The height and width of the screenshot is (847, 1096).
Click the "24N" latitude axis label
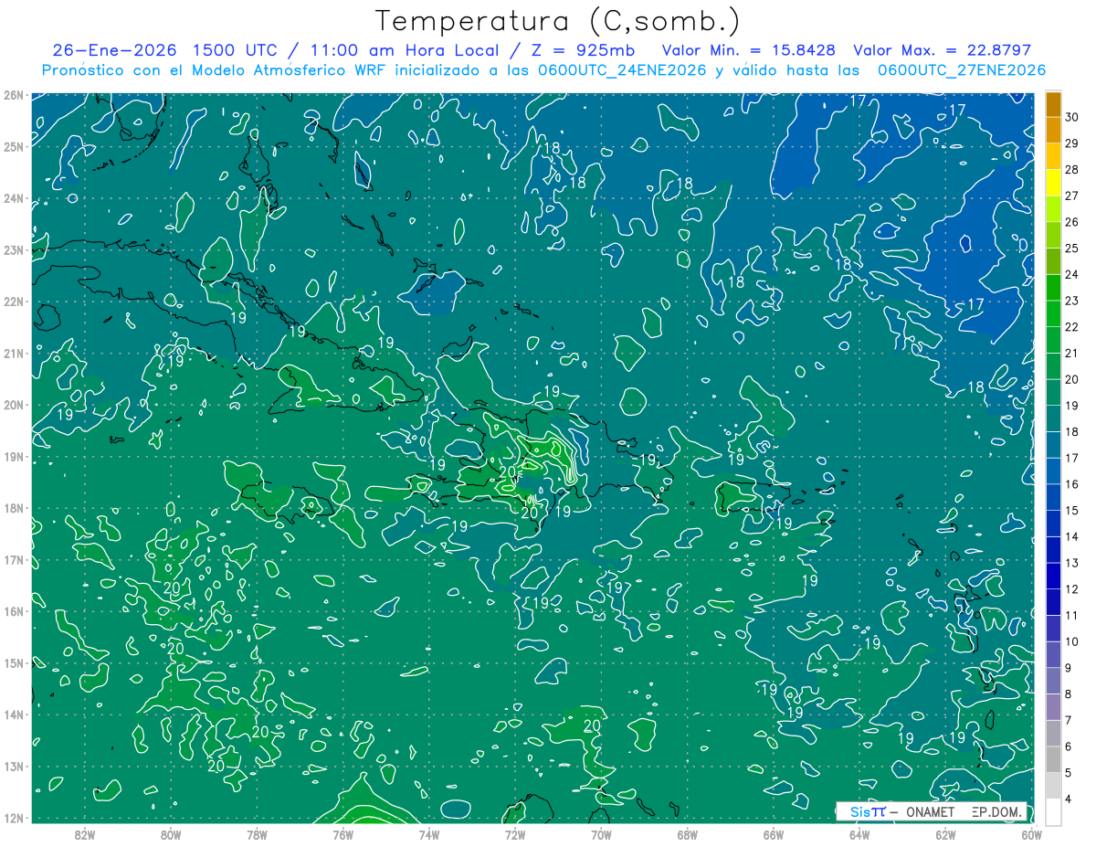13,197
